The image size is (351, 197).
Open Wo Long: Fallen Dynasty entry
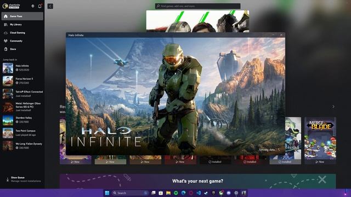pos(22,146)
